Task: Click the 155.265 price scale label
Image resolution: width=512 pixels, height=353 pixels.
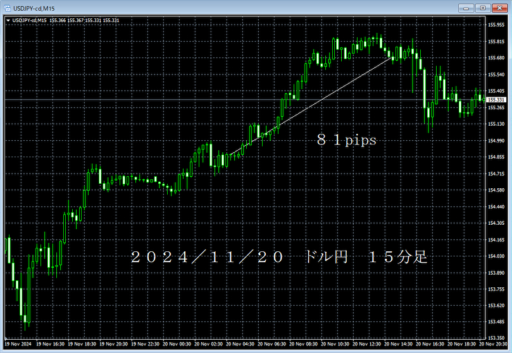Action: click(496, 107)
